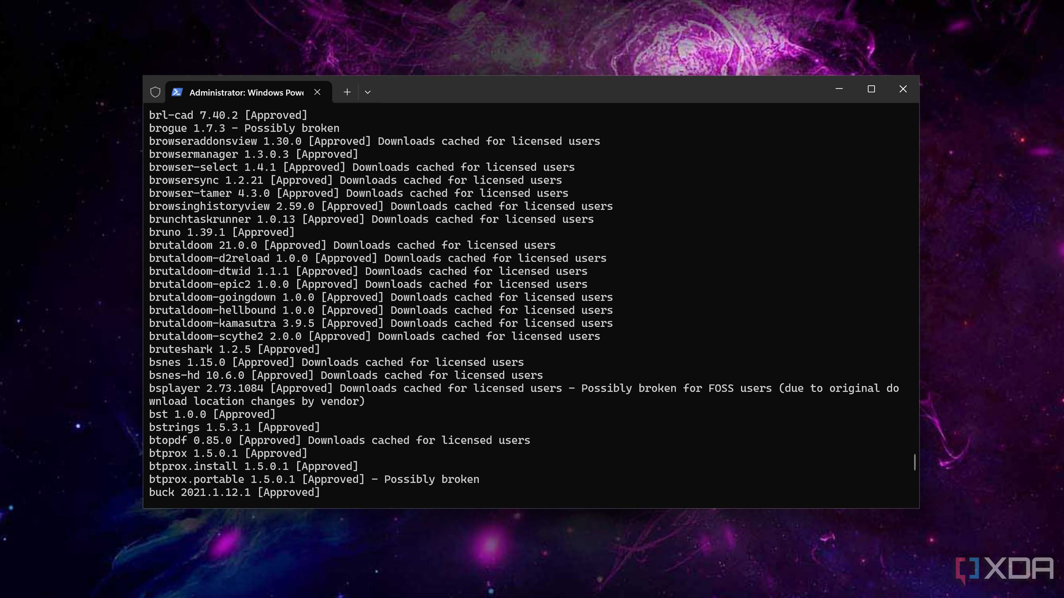Close the terminal window
Screen dimensions: 1064x598
903,89
